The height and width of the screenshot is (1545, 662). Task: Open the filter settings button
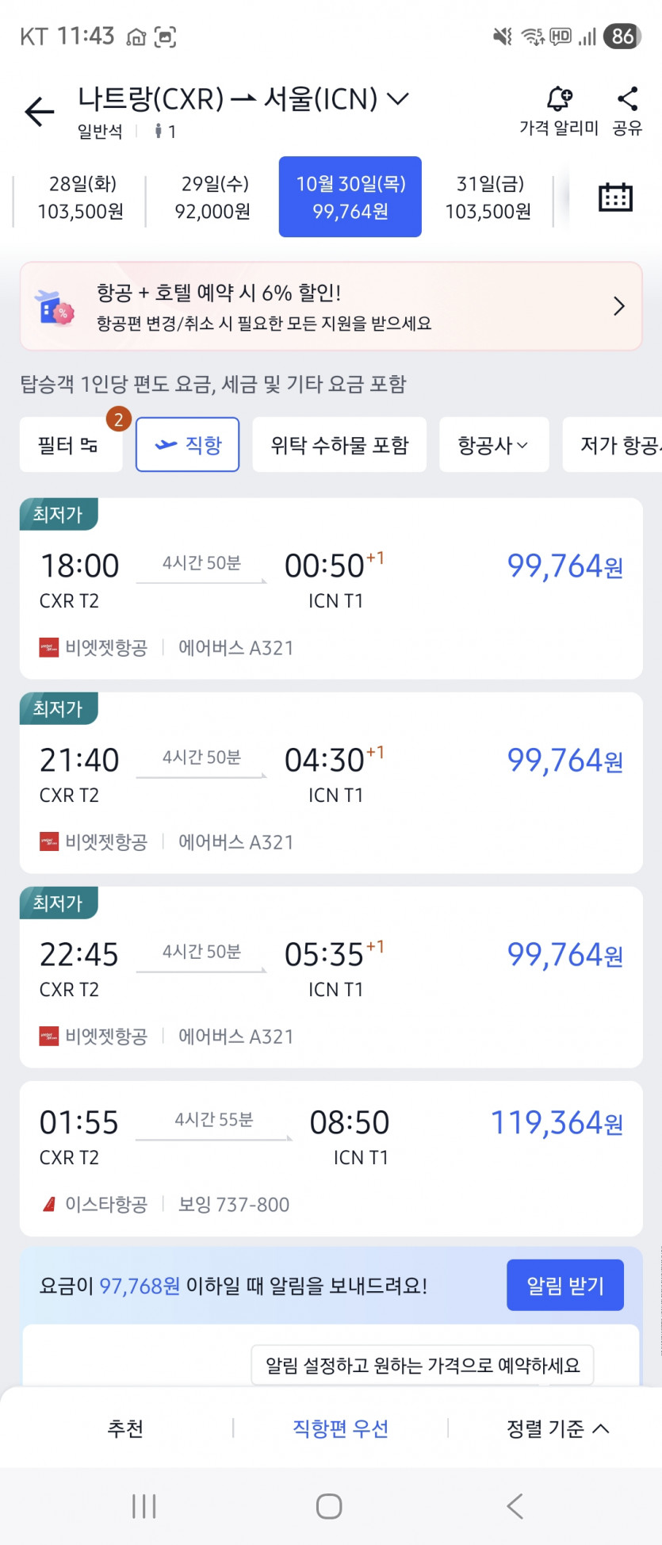click(70, 445)
